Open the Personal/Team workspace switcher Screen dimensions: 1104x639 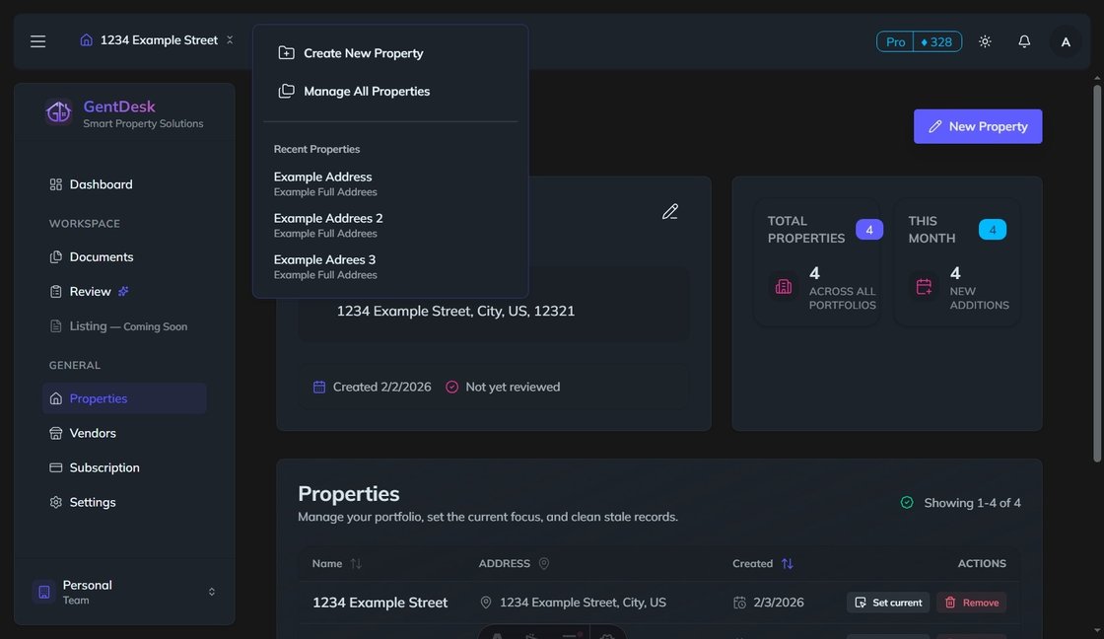(125, 592)
